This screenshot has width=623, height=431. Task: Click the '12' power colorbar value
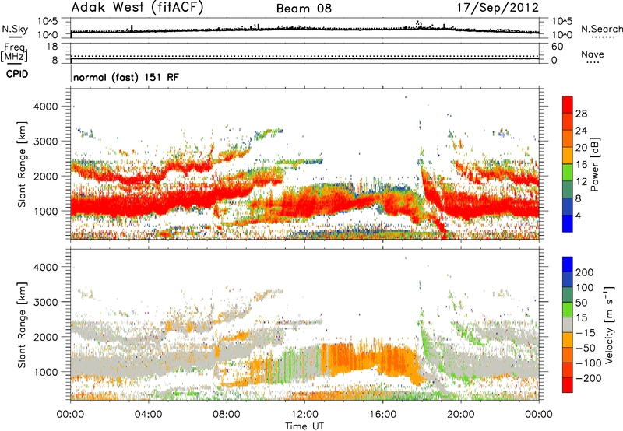[x=581, y=182]
